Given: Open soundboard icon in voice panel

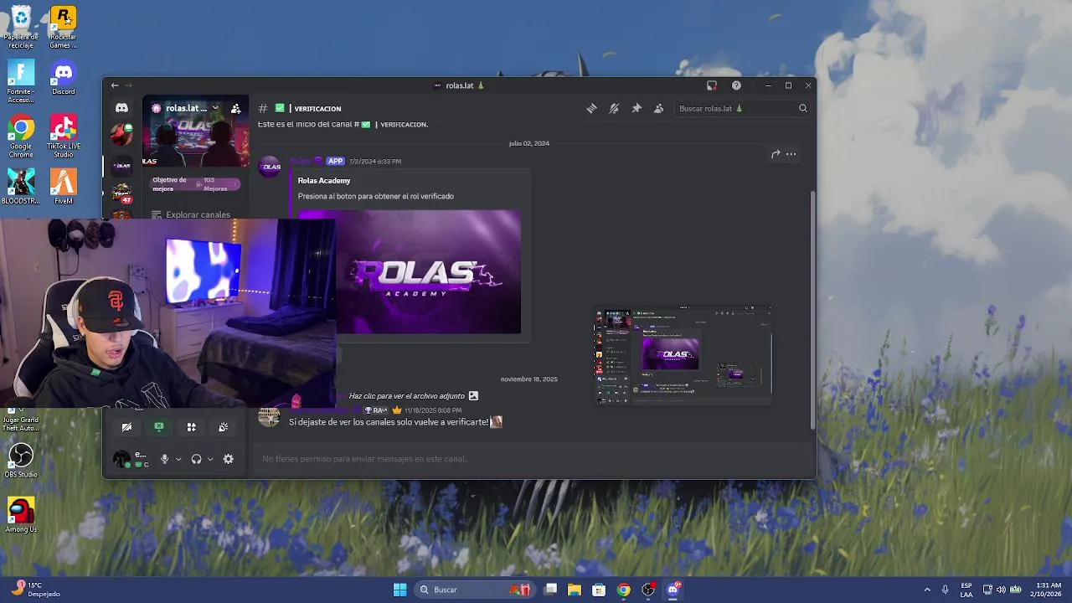Looking at the screenshot, I should pyautogui.click(x=224, y=427).
